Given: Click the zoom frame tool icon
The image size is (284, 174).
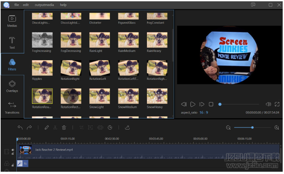Looking at the screenshot, I should point(90,127).
